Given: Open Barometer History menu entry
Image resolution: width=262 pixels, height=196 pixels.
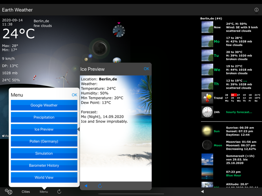Looking at the screenshot, I should (44, 166).
